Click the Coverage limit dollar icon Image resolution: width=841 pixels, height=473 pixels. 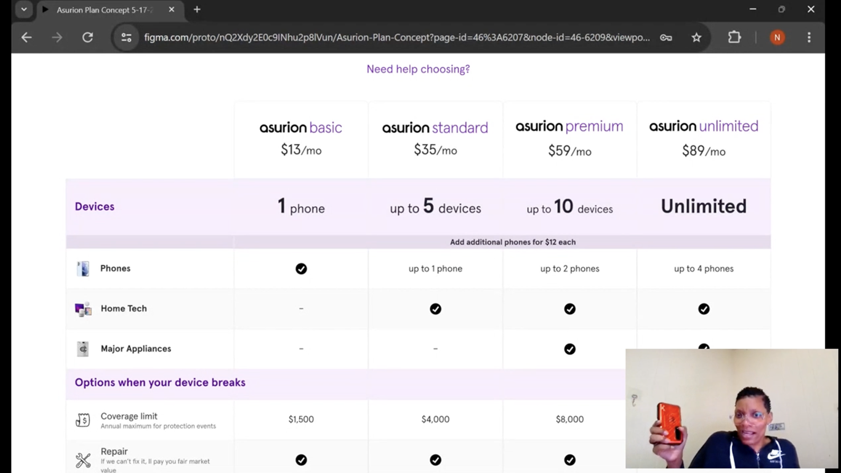coord(83,420)
